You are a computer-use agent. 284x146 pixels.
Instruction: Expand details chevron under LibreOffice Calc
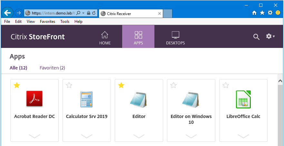click(243, 136)
